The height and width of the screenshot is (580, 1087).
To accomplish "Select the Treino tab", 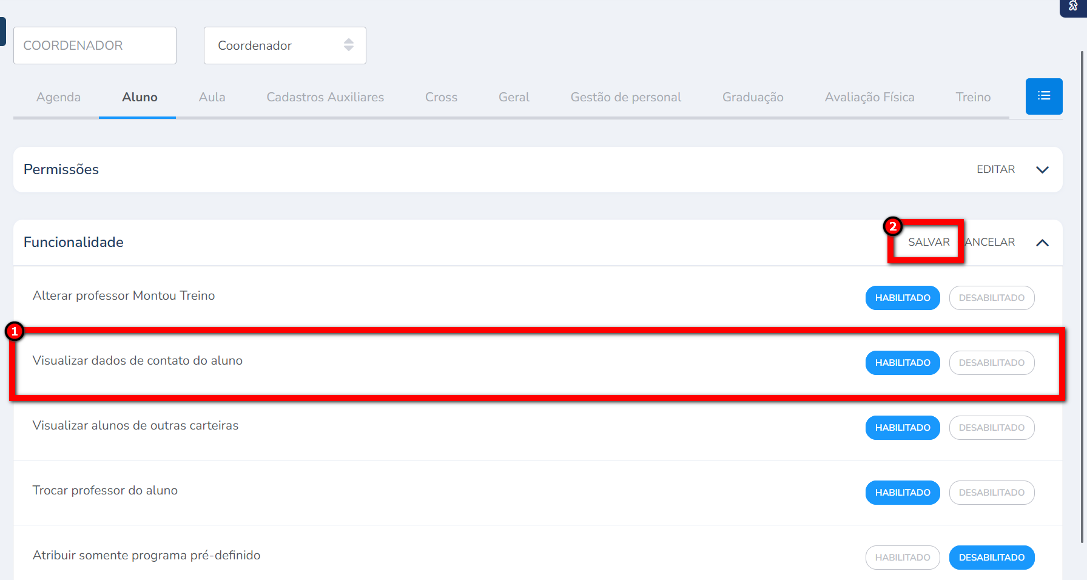I will (x=973, y=97).
